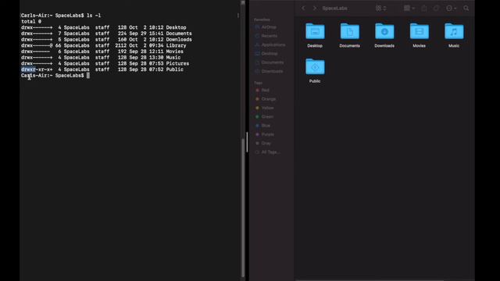This screenshot has height=281, width=500.
Task: Go forward in Finder navigation
Action: 315,9
